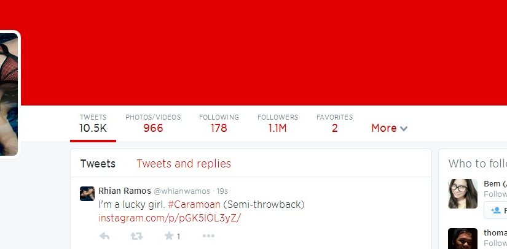Image resolution: width=507 pixels, height=249 pixels.
Task: Click the small tweet author avatar
Action: pyautogui.click(x=87, y=194)
